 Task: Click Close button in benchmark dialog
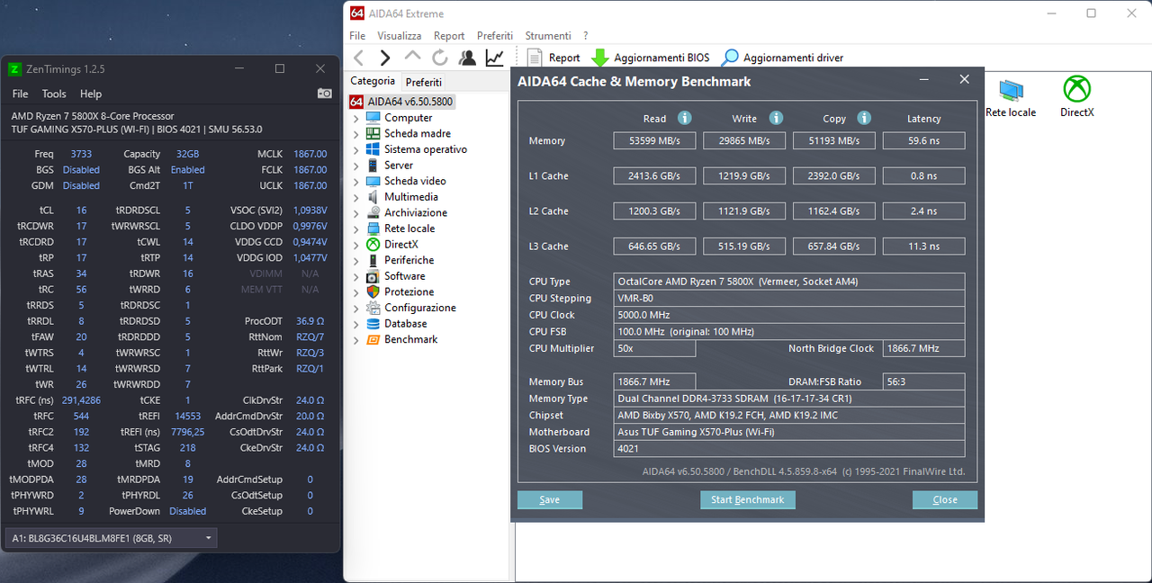pos(945,499)
